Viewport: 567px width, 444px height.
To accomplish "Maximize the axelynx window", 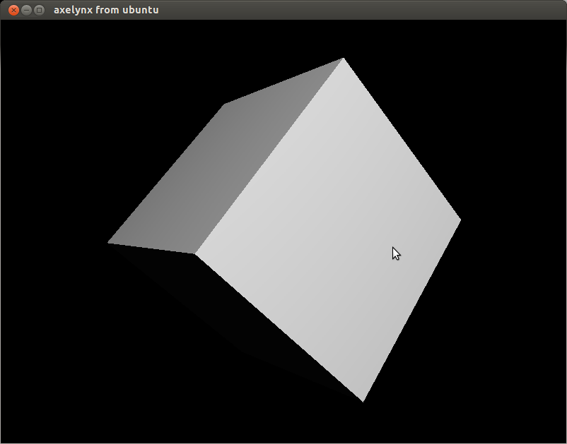I will tap(40, 10).
